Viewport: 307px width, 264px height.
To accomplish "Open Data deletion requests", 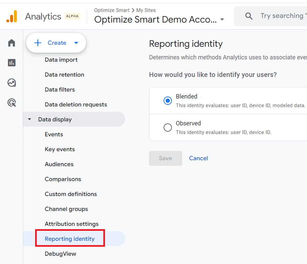I will [76, 104].
